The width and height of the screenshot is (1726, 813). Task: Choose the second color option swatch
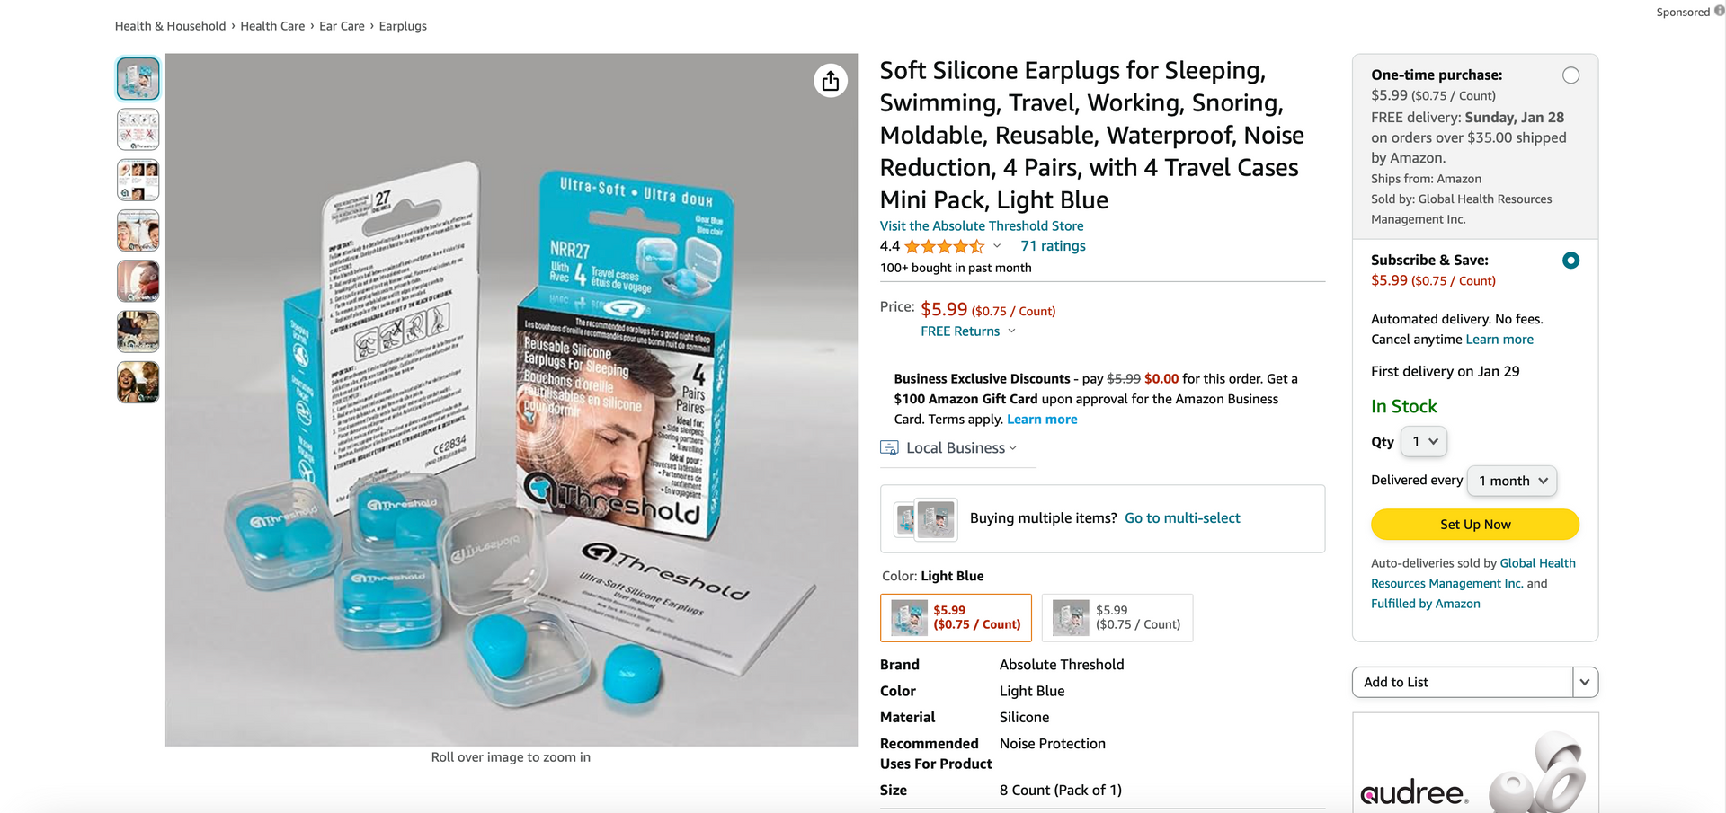[x=1117, y=618]
